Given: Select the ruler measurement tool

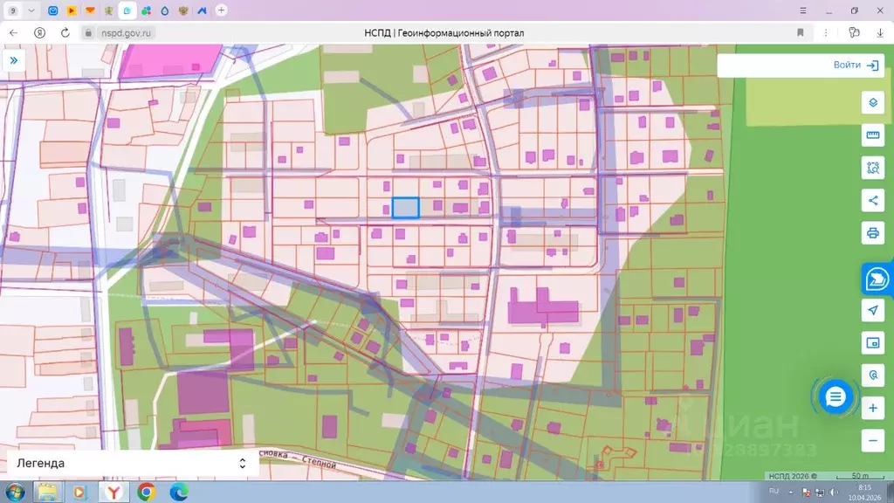Looking at the screenshot, I should pyautogui.click(x=873, y=135).
